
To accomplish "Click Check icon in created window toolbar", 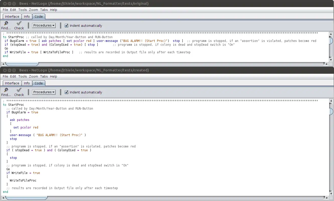I will point(19,92).
